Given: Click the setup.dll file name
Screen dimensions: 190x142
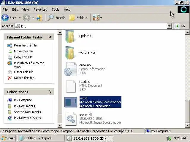Looking at the screenshot, I should pyautogui.click(x=85, y=115).
